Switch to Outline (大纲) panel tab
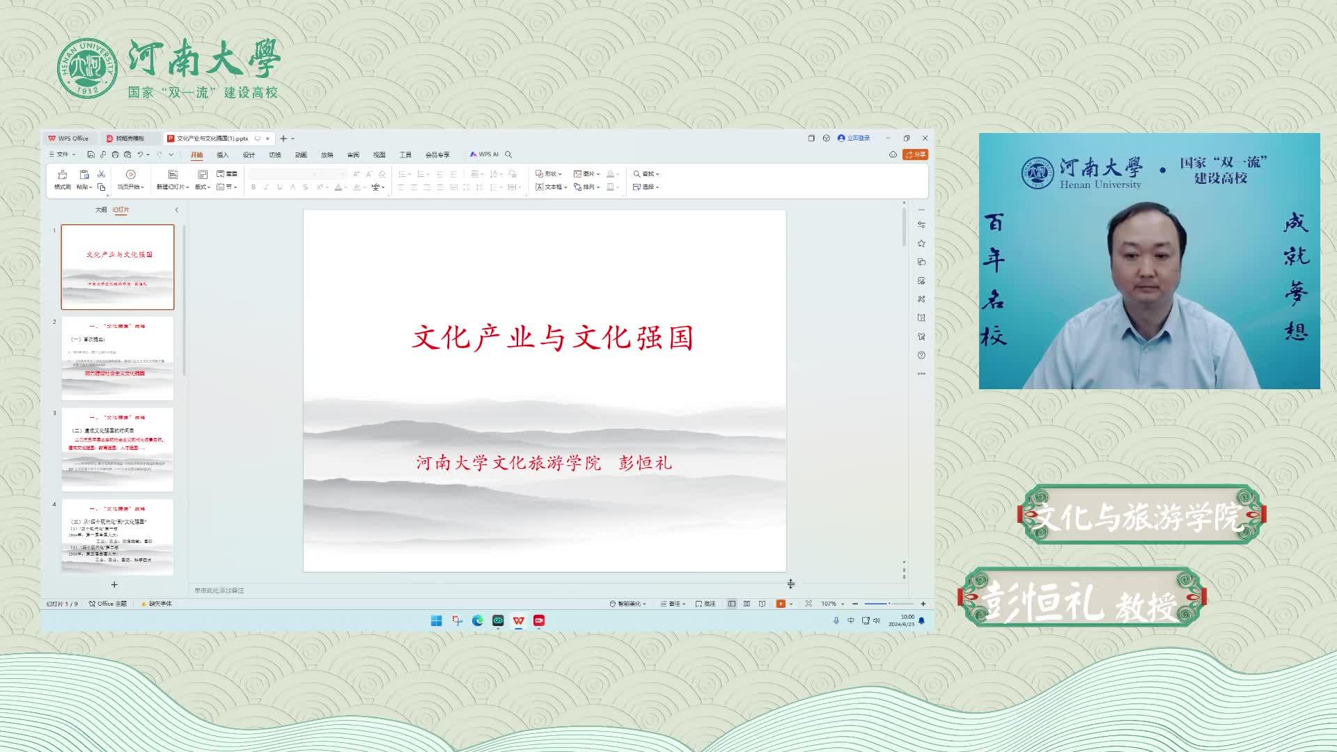The height and width of the screenshot is (752, 1337). (x=101, y=210)
